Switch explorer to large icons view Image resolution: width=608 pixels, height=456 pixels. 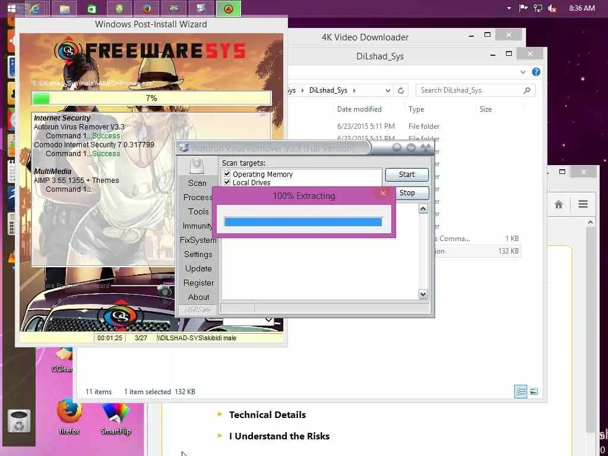pyautogui.click(x=534, y=392)
